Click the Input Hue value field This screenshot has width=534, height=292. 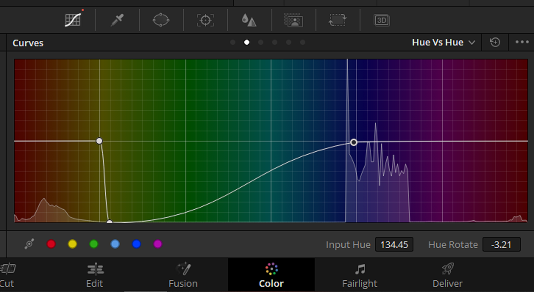pyautogui.click(x=394, y=245)
